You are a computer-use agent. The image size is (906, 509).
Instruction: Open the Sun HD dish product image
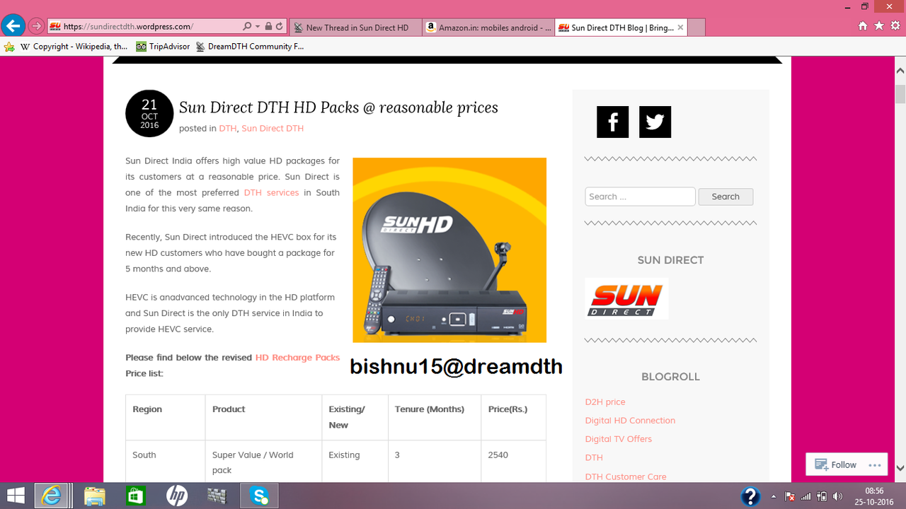coord(449,250)
